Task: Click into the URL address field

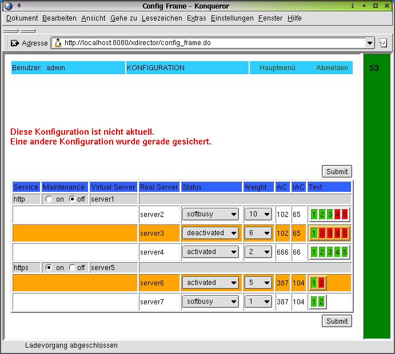Action: click(212, 43)
